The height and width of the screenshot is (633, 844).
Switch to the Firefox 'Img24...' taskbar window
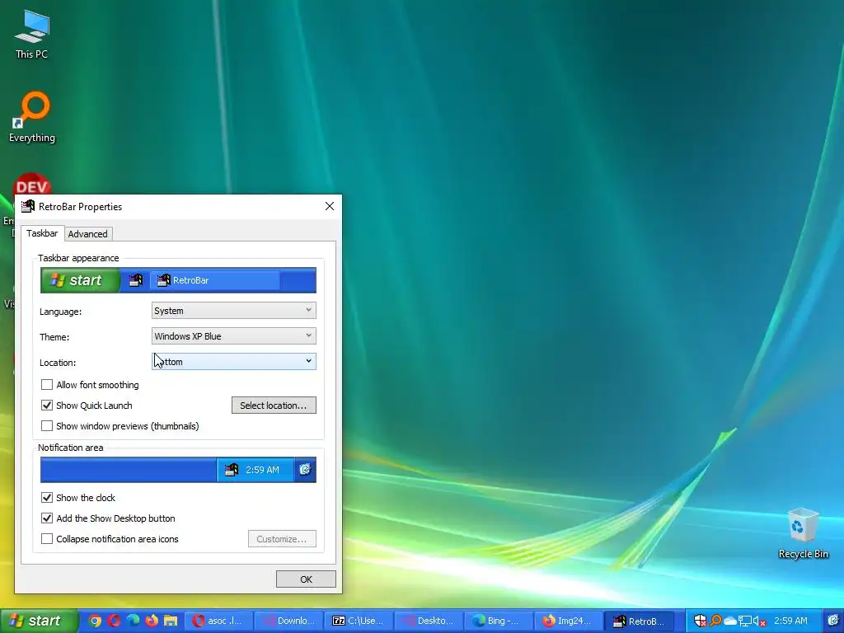tap(569, 621)
